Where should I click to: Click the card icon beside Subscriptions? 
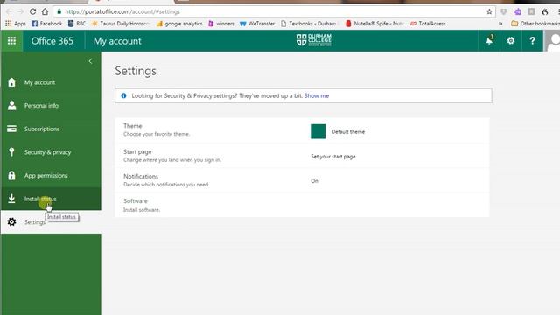[x=11, y=129]
